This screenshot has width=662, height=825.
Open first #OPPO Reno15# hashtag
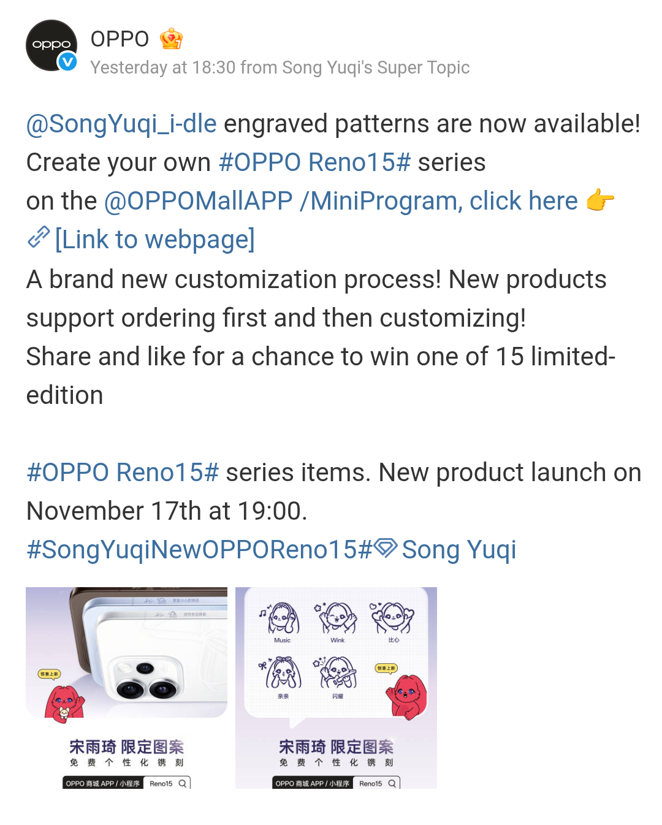click(314, 162)
